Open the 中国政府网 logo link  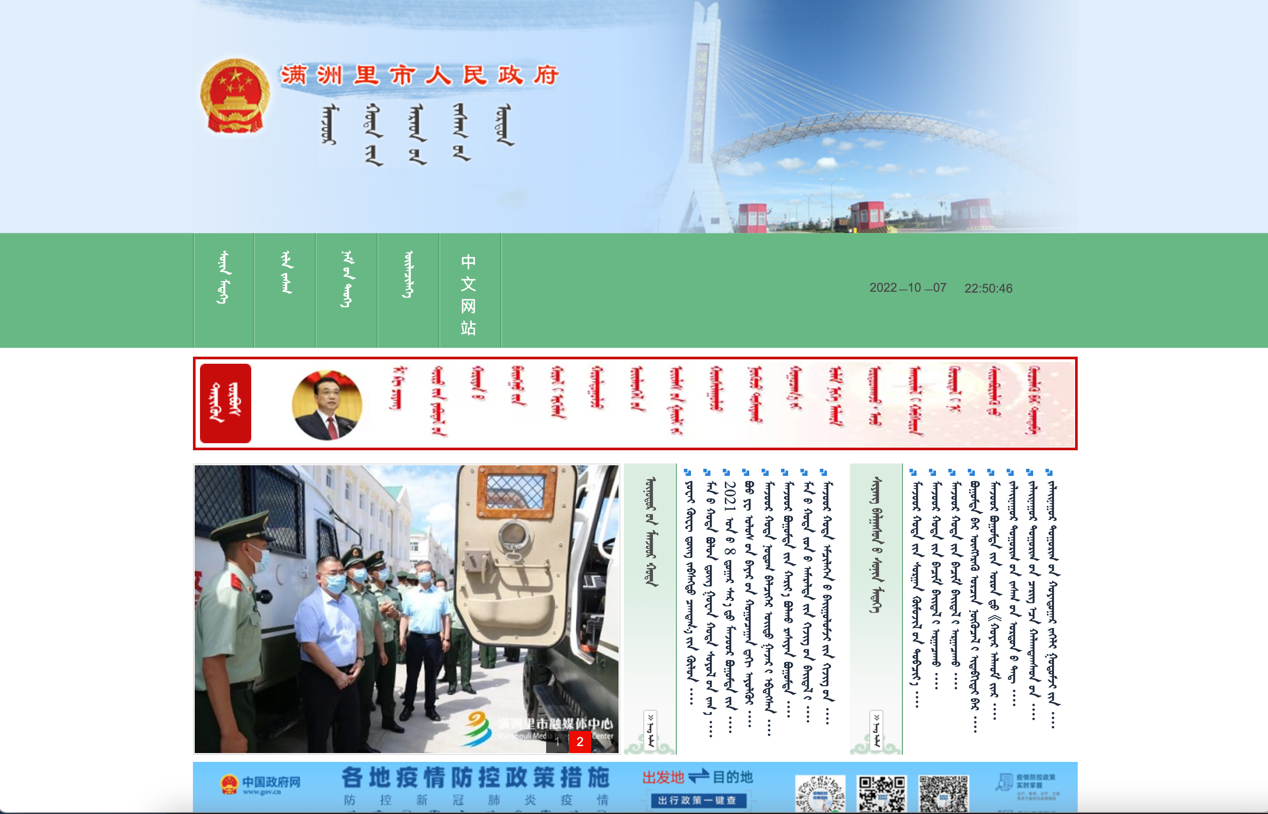(x=260, y=784)
